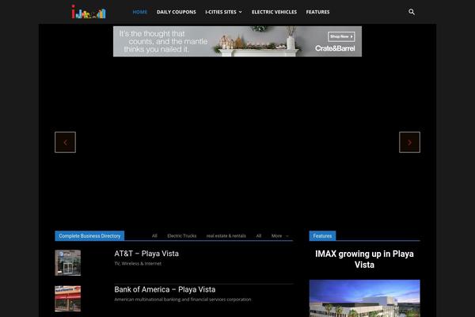Image resolution: width=475 pixels, height=317 pixels.
Task: Open the search magnifier icon
Action: pos(412,12)
